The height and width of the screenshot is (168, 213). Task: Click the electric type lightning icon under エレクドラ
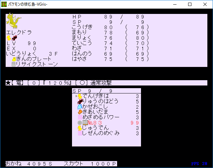coord(9,38)
